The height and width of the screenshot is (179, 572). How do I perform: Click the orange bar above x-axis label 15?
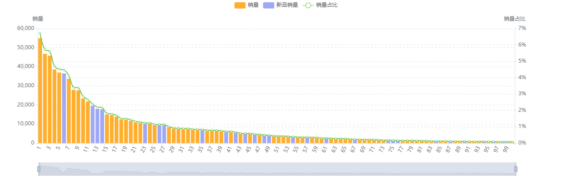click(107, 128)
